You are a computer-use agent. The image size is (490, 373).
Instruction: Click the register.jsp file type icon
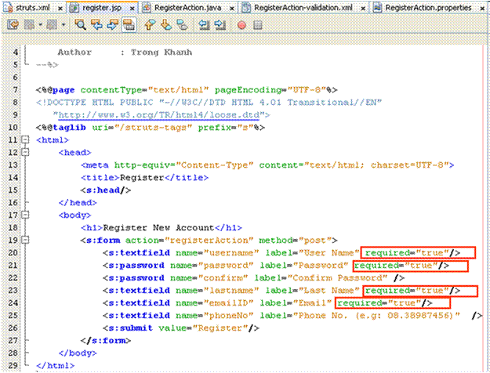tap(74, 8)
